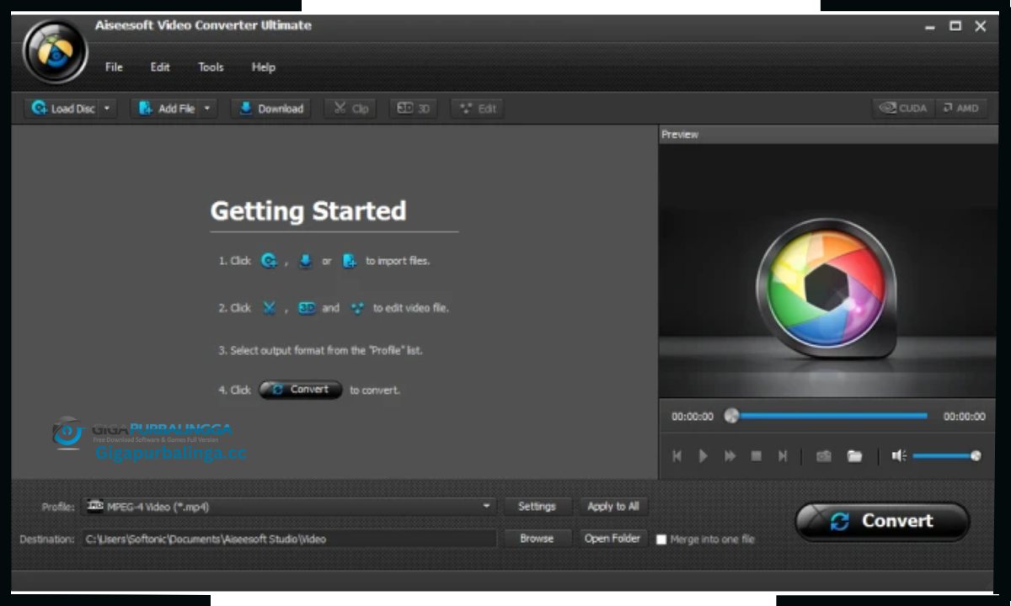
Task: Select the Clip scissors tool
Action: point(350,109)
